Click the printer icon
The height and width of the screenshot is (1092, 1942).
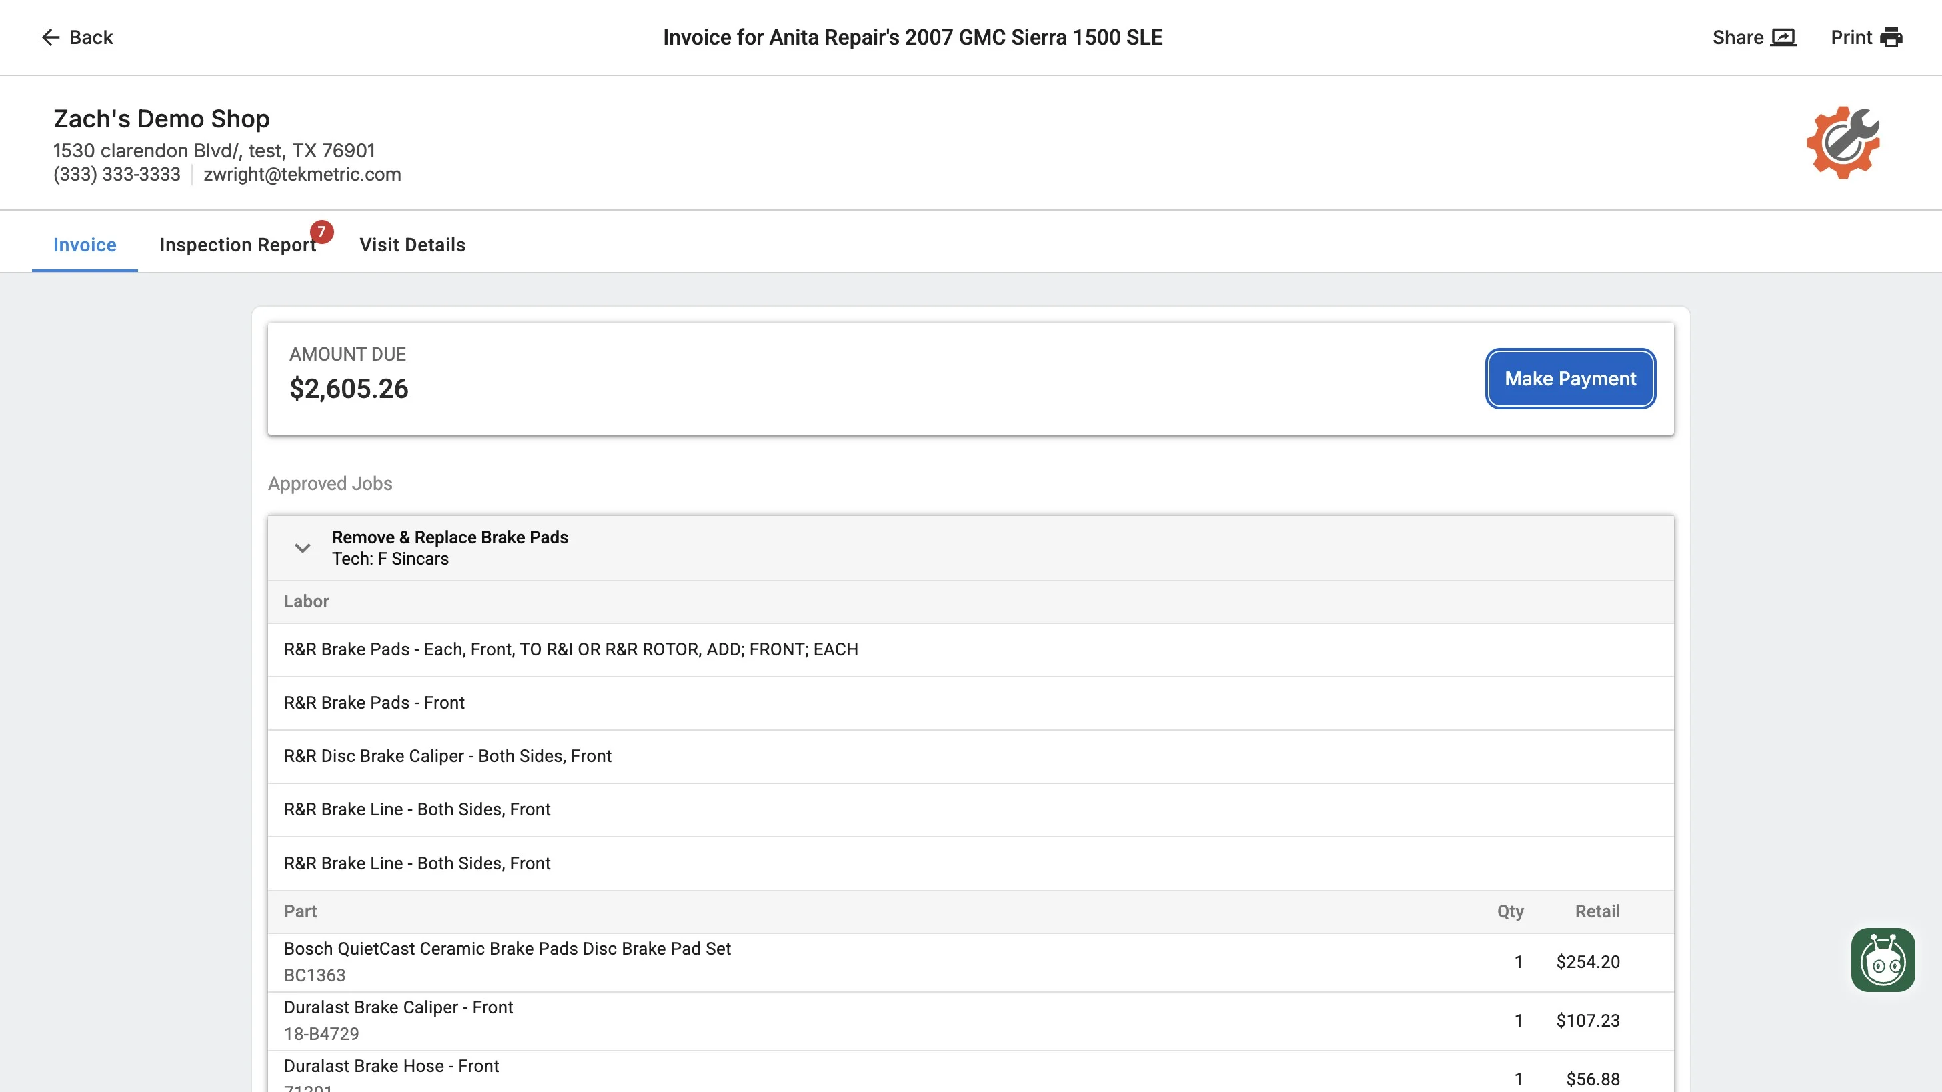pos(1891,38)
